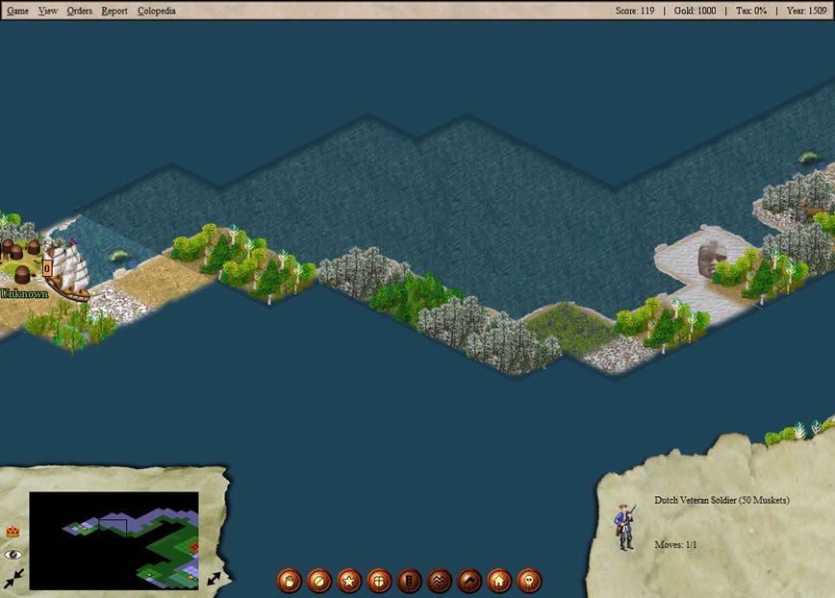Viewport: 835px width, 598px height.
Task: Zoom in the minimap with inward arrows
Action: click(15, 579)
